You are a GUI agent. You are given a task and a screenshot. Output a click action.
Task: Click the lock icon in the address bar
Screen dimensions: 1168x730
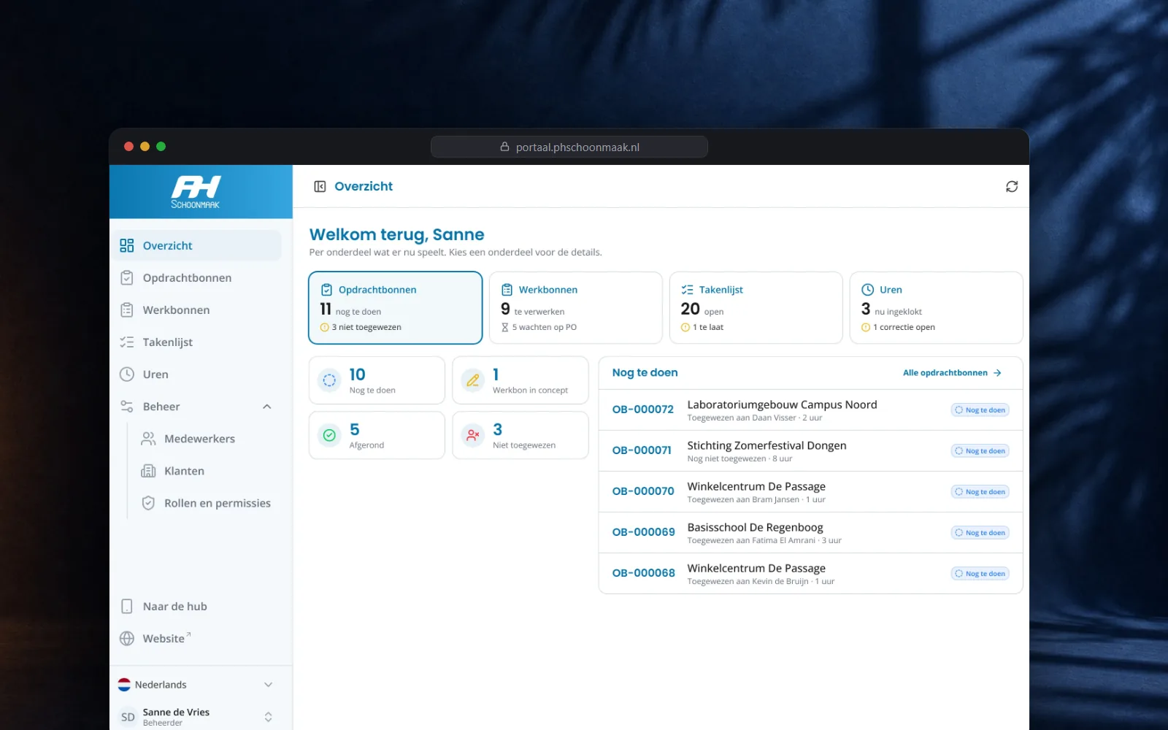point(504,147)
